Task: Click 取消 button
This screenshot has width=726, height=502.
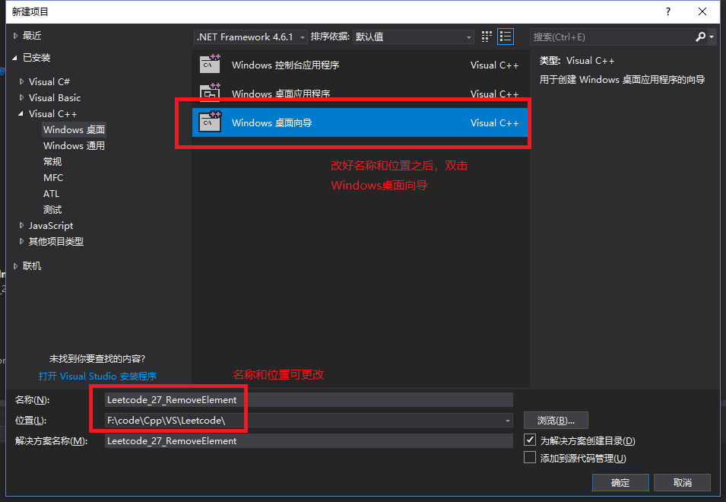Action: click(x=683, y=482)
